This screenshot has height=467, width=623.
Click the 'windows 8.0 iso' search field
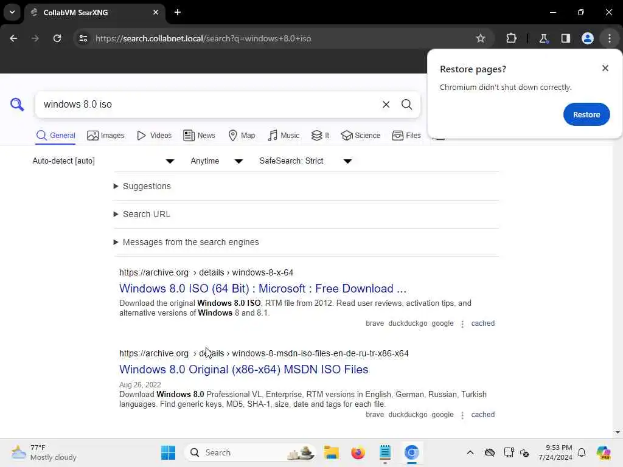[x=207, y=105]
